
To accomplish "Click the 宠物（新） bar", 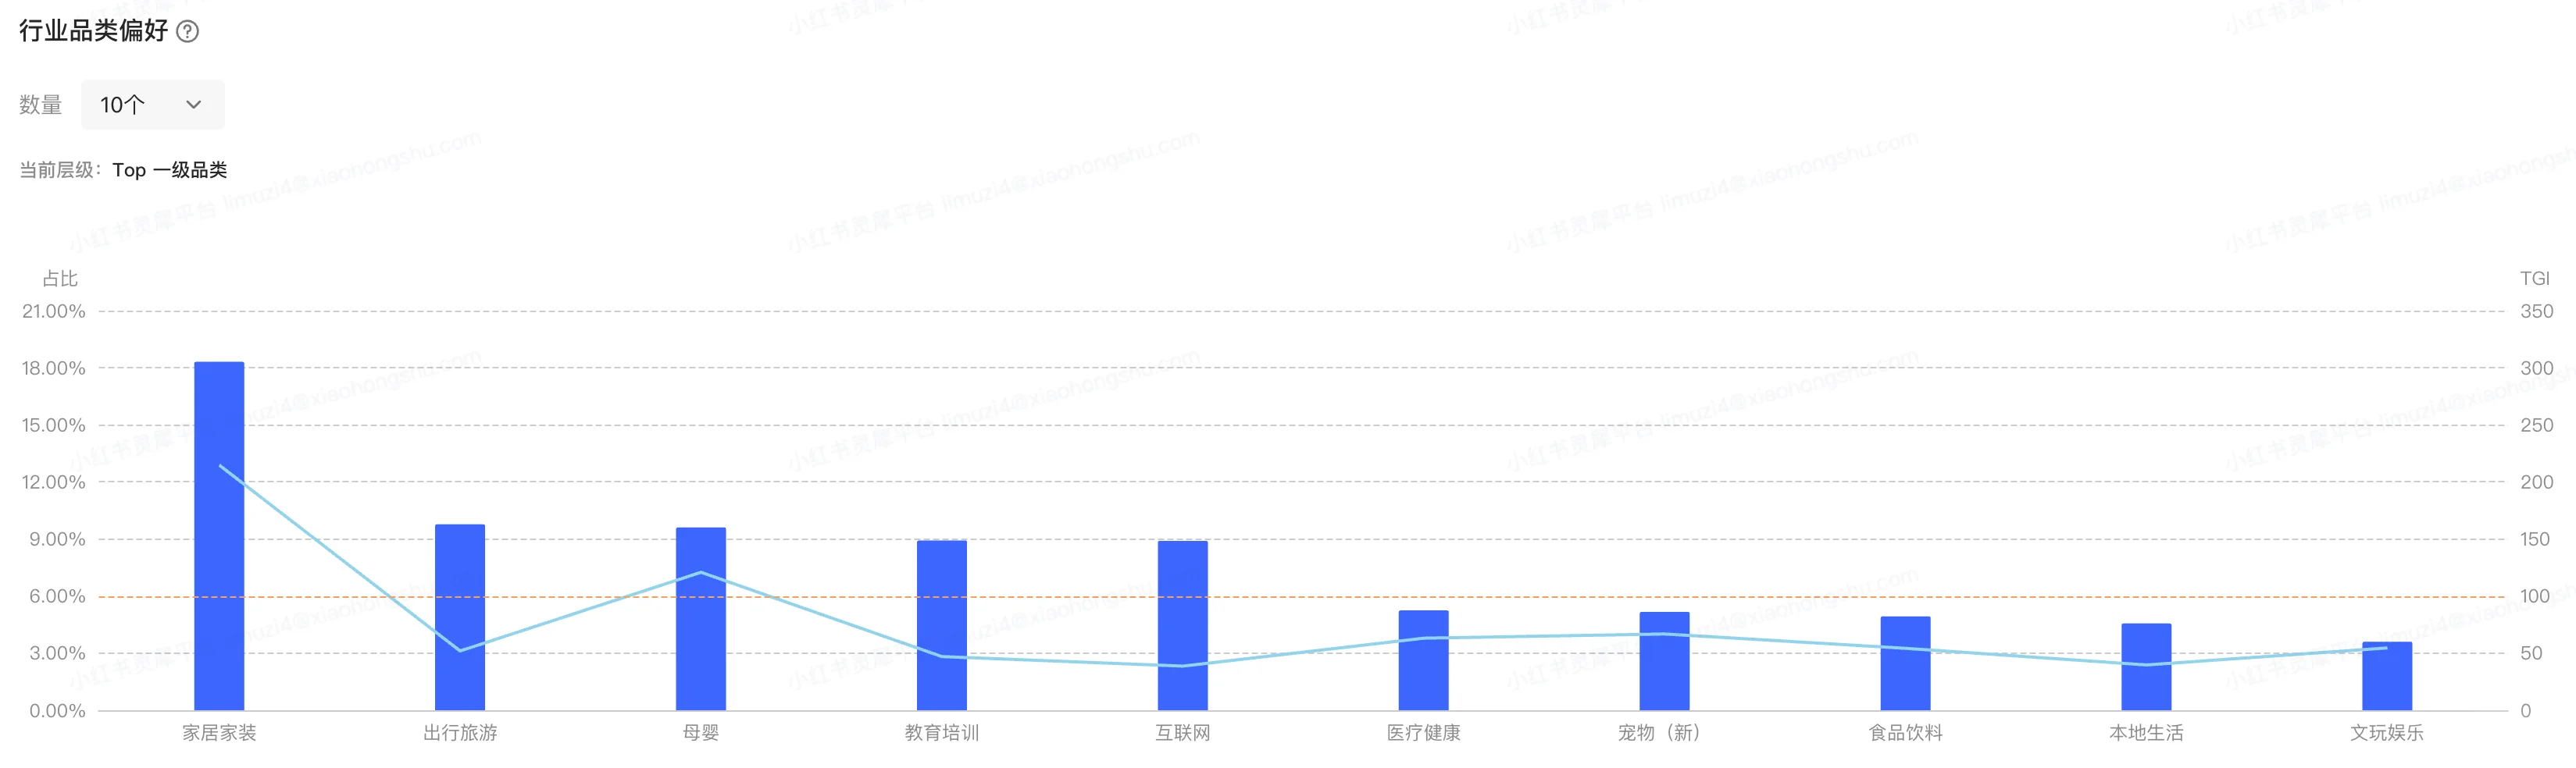I will point(1664,661).
